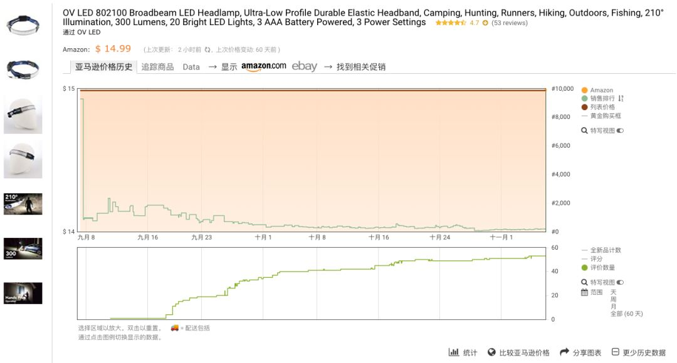The height and width of the screenshot is (363, 677).
Task: Toggle Amazon orange legend series
Action: coord(597,90)
